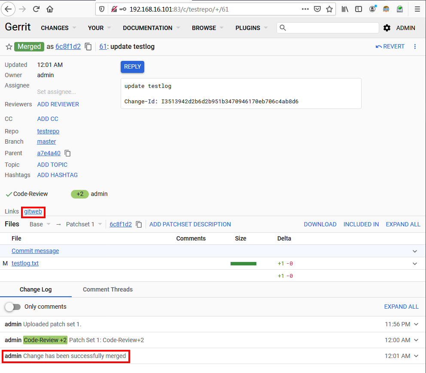Expand the testlog.txt file diff
Viewport: 426px width, 373px height.
pyautogui.click(x=415, y=264)
